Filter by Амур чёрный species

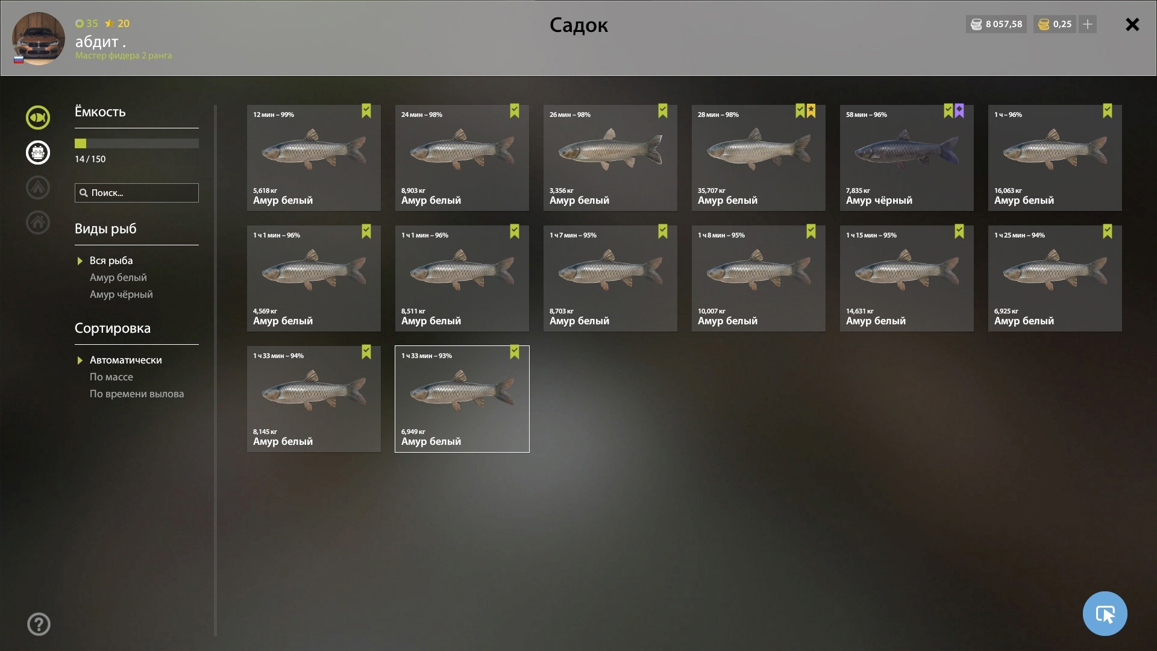point(121,294)
